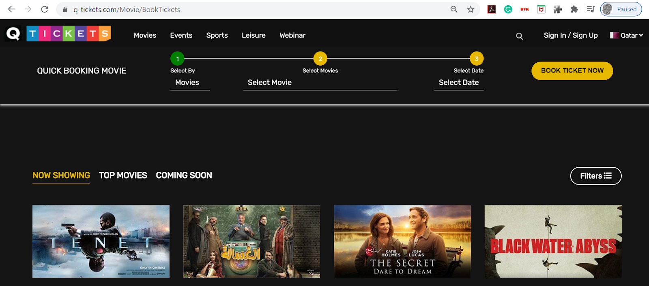Click step 1 green circle
The image size is (649, 286).
(x=177, y=59)
